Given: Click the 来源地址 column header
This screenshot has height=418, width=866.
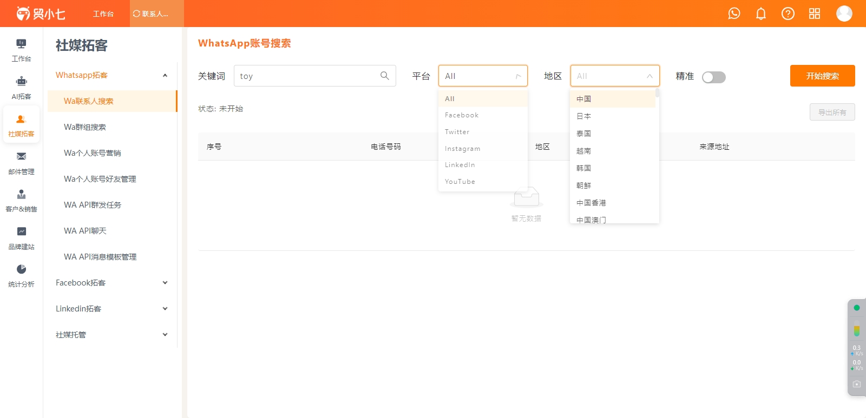Looking at the screenshot, I should tap(714, 147).
